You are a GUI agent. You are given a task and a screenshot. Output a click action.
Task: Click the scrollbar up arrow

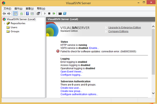click(x=153, y=27)
